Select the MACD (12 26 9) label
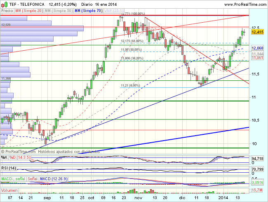Viewport: 268px width, 202px height. tap(54, 179)
